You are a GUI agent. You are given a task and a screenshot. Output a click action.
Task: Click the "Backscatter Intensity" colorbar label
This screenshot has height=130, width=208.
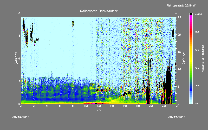coord(203,58)
